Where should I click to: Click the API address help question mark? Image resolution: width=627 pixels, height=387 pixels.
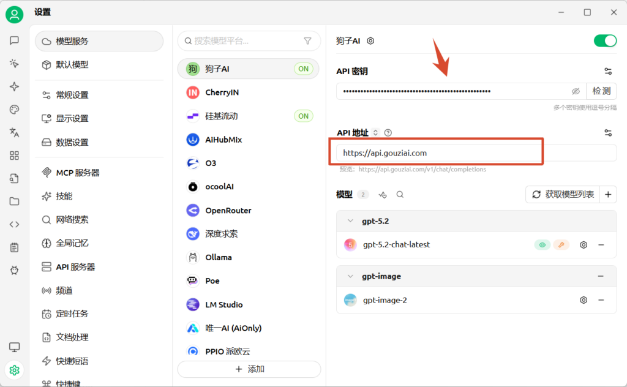tap(388, 133)
